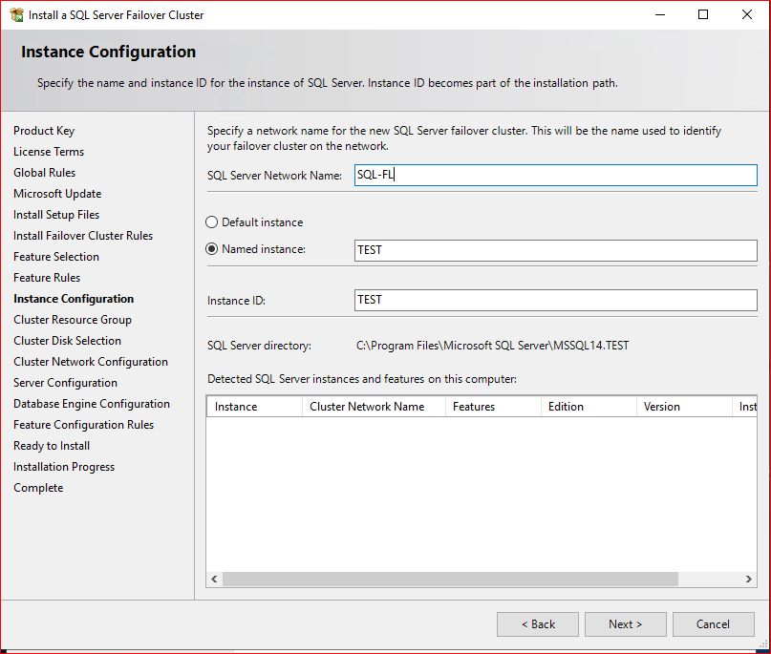The height and width of the screenshot is (654, 771).
Task: Click the Installation Progress step
Action: tap(64, 467)
